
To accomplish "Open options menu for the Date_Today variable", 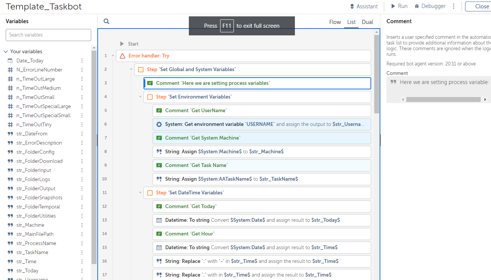I will pos(82,61).
